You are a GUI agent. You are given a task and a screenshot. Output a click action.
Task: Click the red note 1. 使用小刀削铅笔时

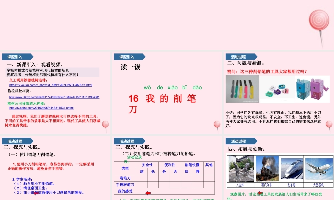pos(51,166)
